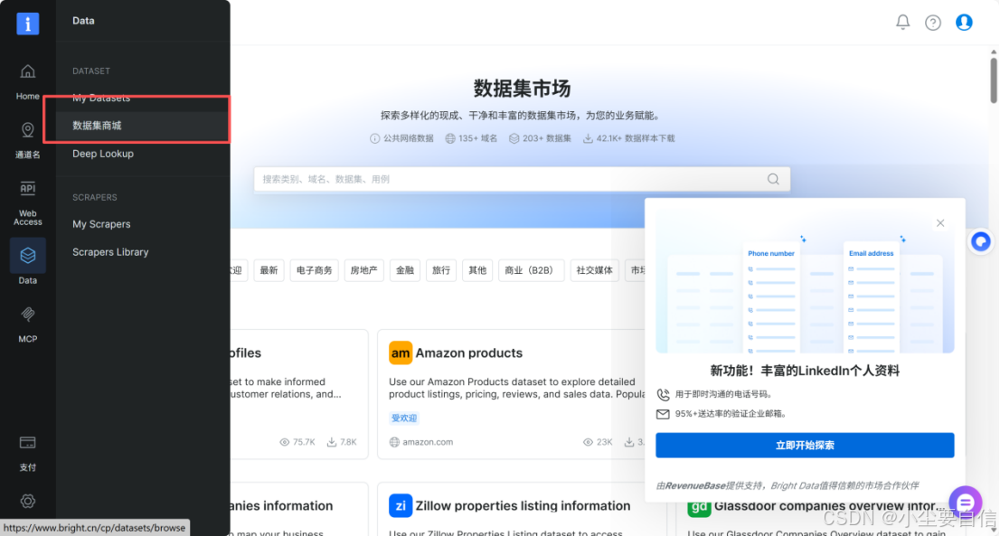Open Zillow properties listing information title
The height and width of the screenshot is (536, 1000).
point(523,506)
